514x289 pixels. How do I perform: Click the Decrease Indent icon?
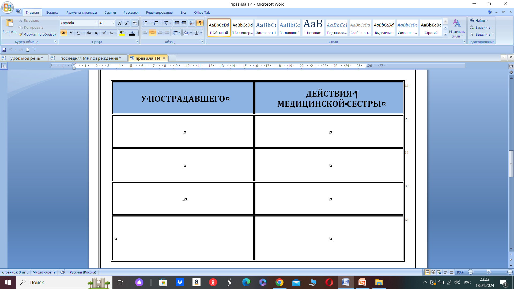(177, 23)
